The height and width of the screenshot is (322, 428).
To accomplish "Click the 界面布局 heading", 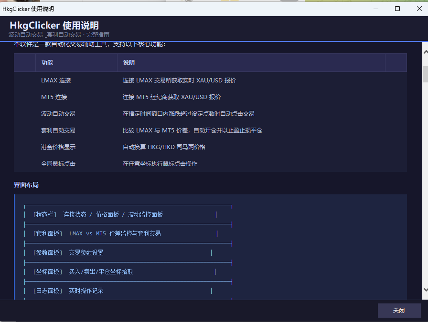I will click(26, 185).
